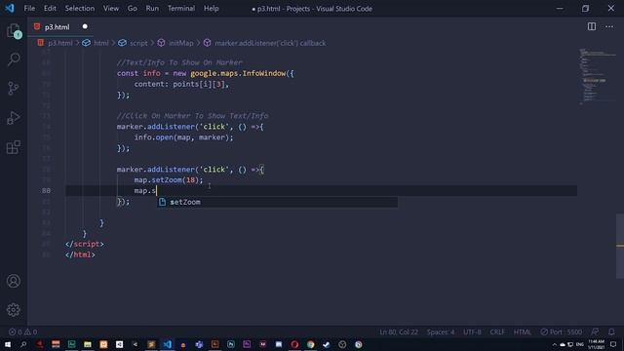Click the initMap breadcrumb segment
Screen dimensions: 624x351
click(180, 43)
